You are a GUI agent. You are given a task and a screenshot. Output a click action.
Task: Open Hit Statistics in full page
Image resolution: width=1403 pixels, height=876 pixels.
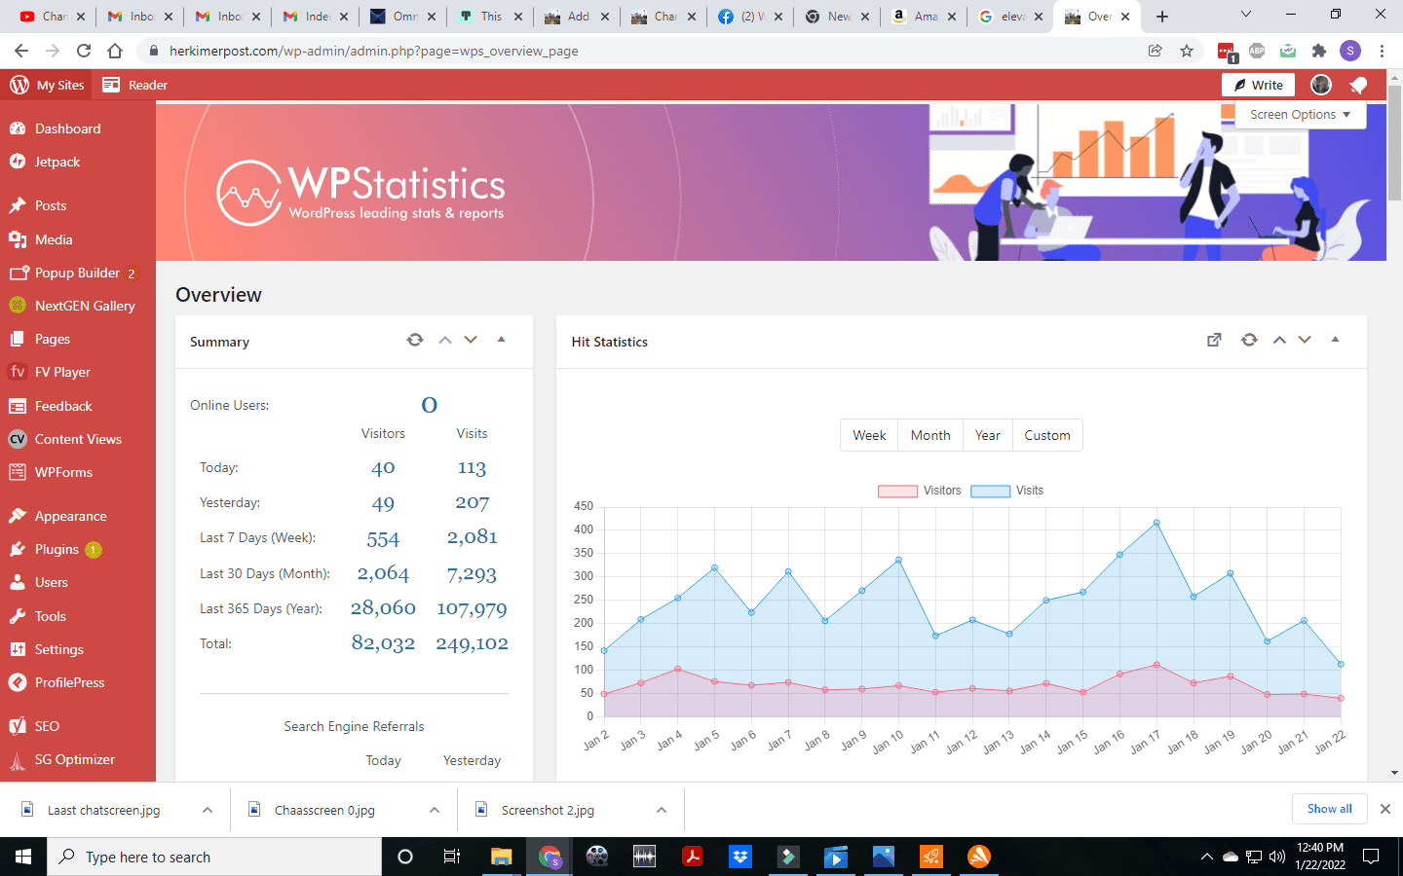point(1214,340)
